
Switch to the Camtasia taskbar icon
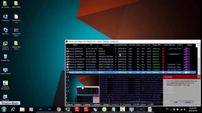(122, 109)
